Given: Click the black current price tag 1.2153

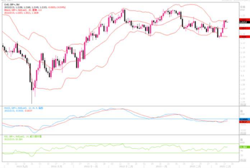Looking at the screenshot, I should tap(243, 22).
